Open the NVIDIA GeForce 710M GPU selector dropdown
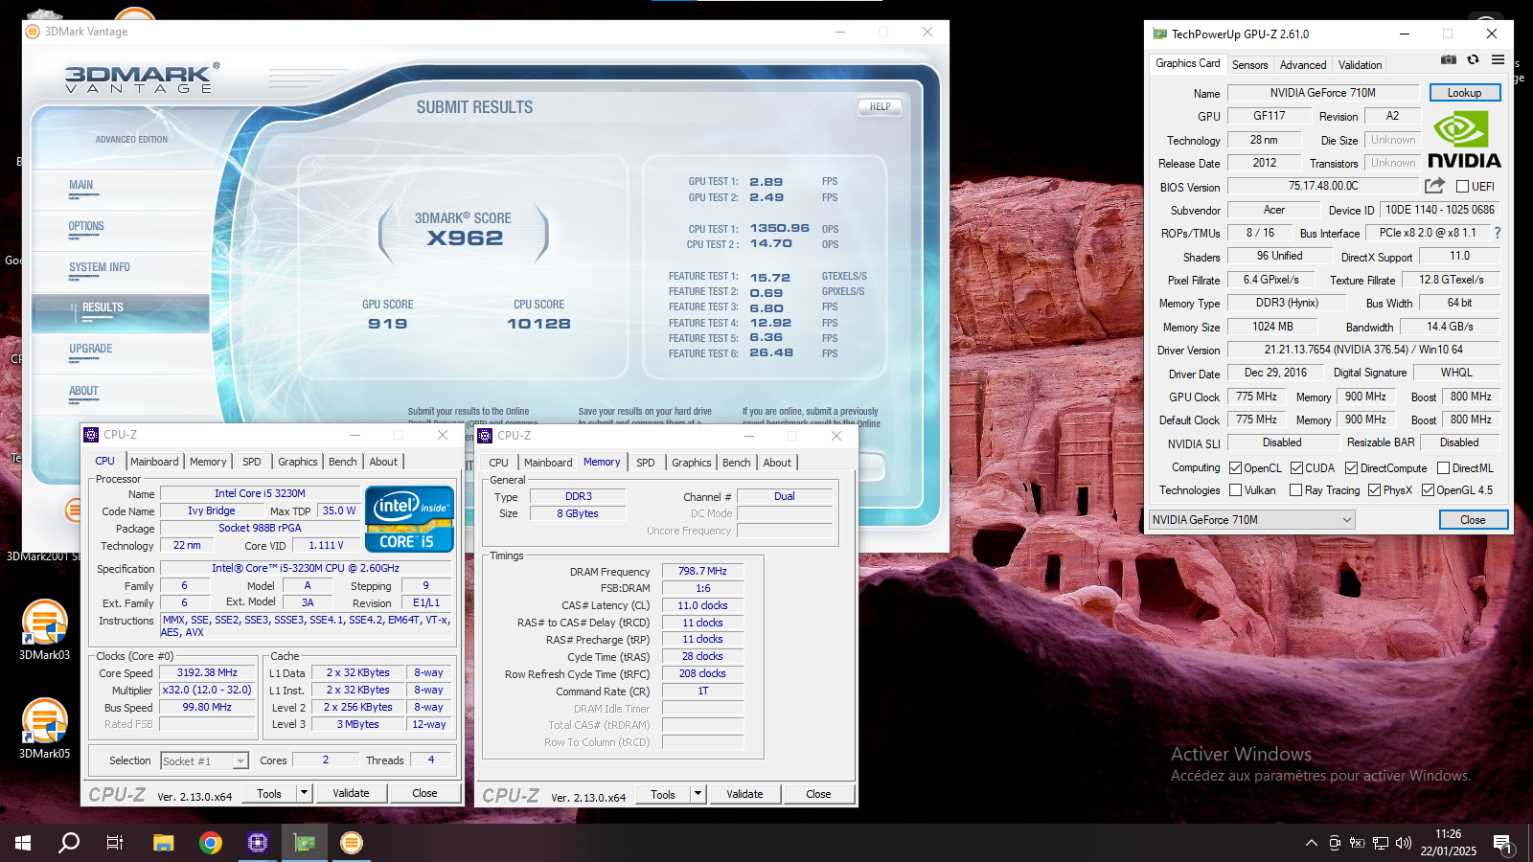1533x862 pixels. click(x=1251, y=520)
